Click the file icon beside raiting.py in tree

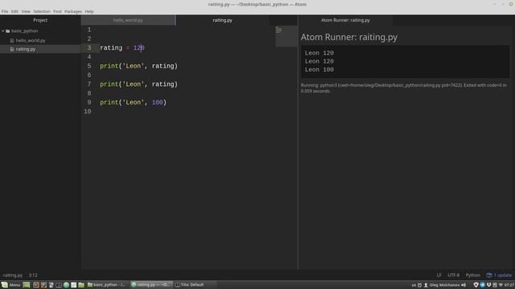tap(12, 49)
